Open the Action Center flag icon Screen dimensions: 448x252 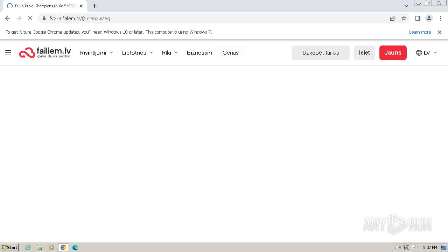(x=415, y=247)
